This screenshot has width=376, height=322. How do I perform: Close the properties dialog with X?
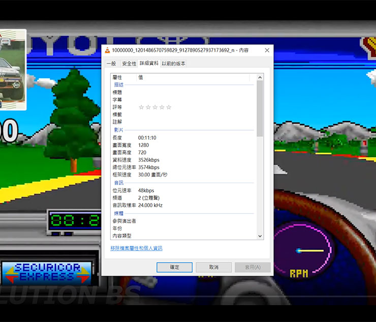point(267,50)
